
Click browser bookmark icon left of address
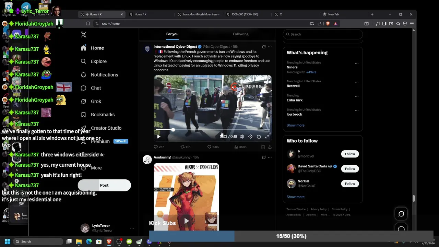point(88,24)
